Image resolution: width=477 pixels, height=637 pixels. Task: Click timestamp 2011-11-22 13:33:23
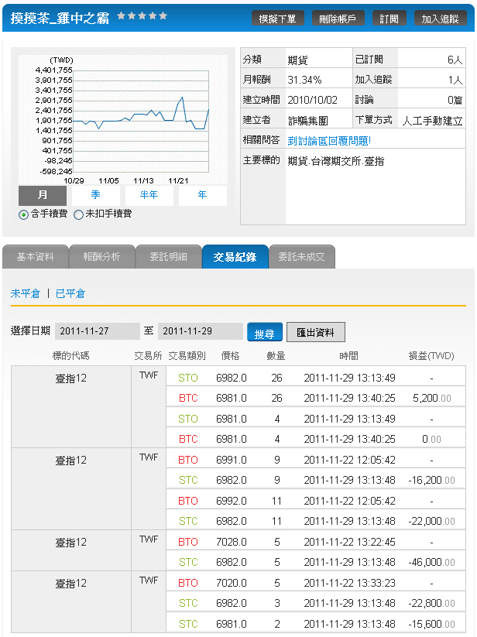349,583
